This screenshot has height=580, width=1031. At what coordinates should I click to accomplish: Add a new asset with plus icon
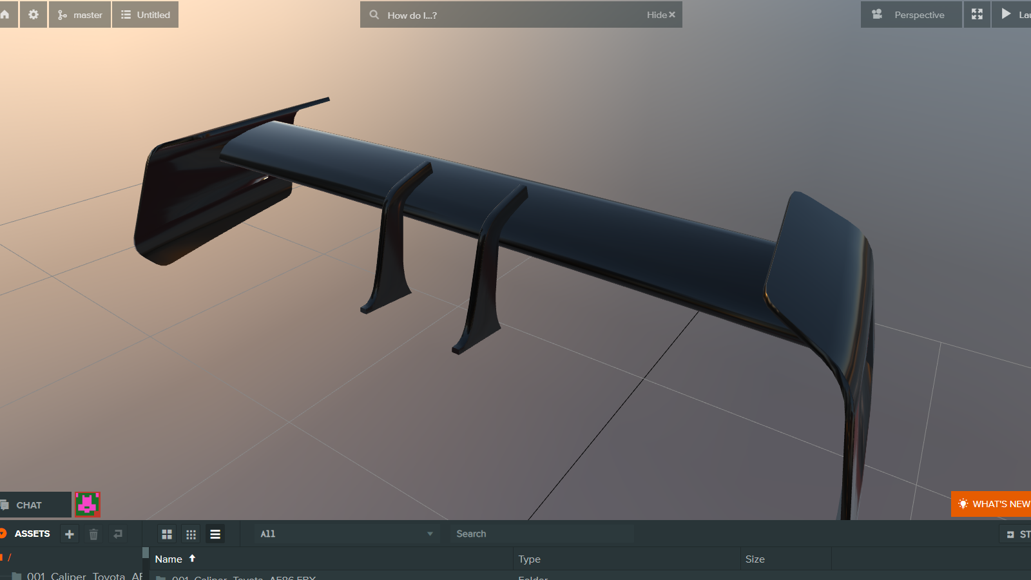70,534
